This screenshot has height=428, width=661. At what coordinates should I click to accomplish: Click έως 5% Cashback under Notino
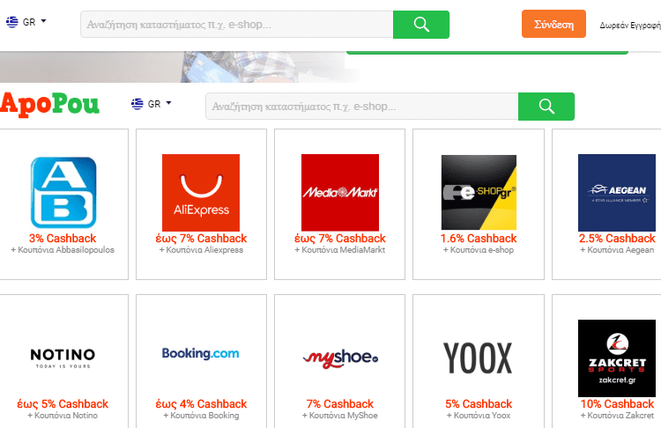63,404
